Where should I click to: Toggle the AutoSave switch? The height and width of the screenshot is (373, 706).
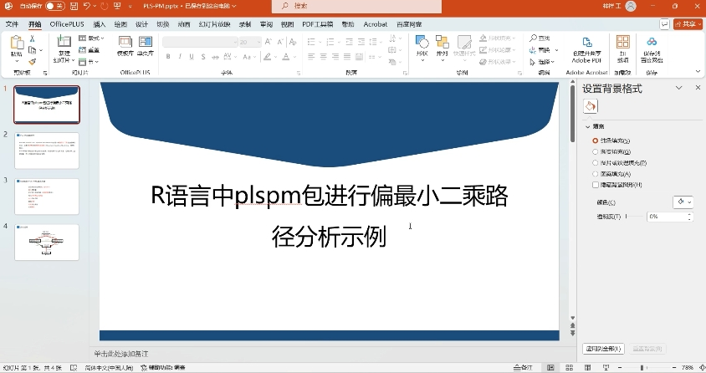55,6
